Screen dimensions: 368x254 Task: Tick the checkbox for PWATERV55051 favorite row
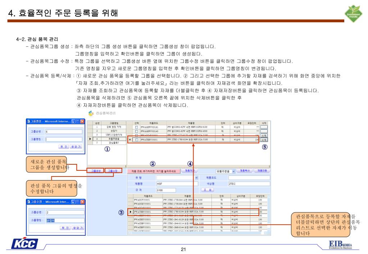[137, 140]
